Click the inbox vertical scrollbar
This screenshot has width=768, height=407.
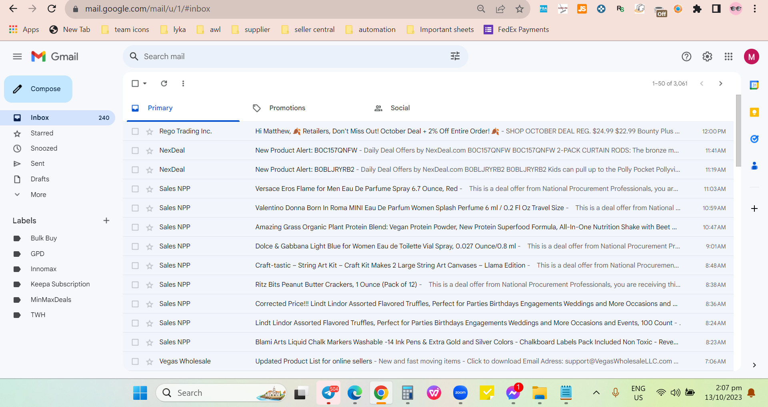(738, 131)
